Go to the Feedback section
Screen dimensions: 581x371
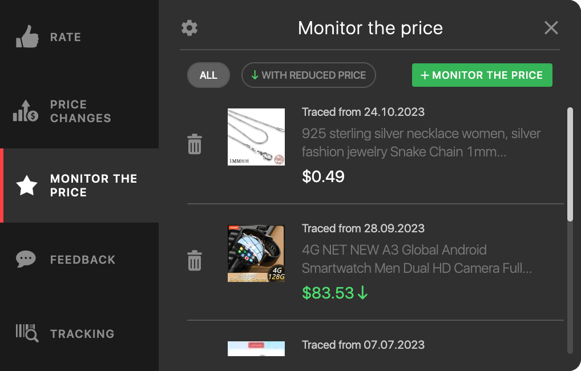(83, 260)
